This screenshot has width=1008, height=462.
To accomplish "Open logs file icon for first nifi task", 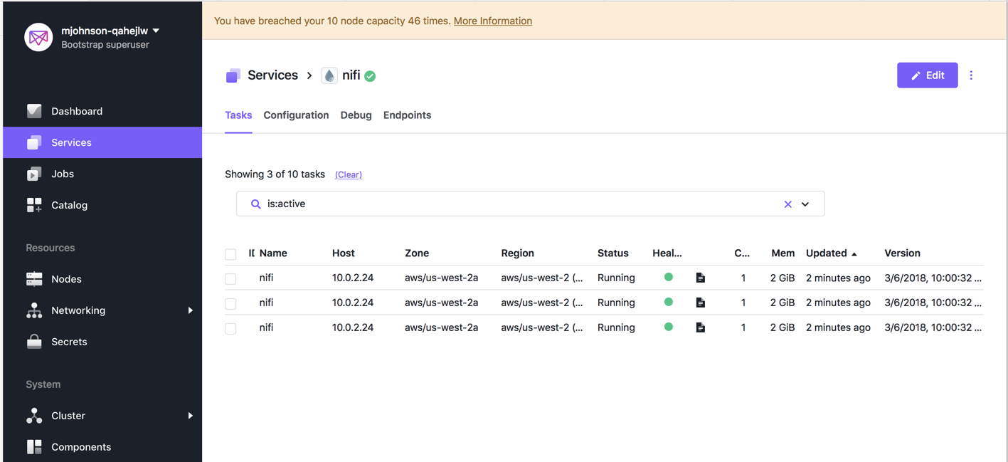I will [x=701, y=278].
